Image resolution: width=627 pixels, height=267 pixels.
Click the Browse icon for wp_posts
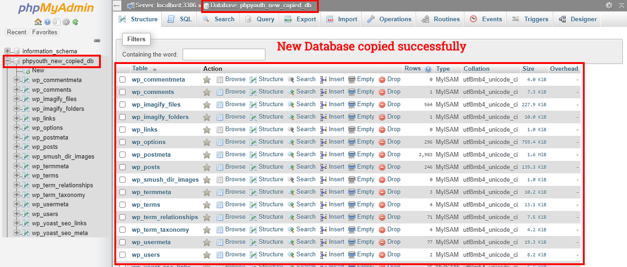coord(220,167)
